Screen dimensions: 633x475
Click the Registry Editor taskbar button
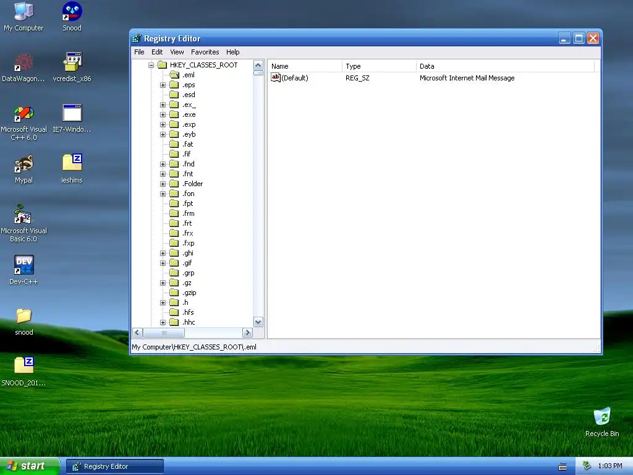point(115,466)
